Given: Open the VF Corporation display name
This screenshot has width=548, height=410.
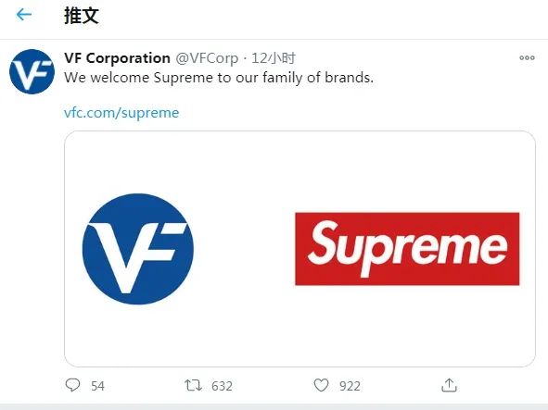Looking at the screenshot, I should pyautogui.click(x=117, y=58).
